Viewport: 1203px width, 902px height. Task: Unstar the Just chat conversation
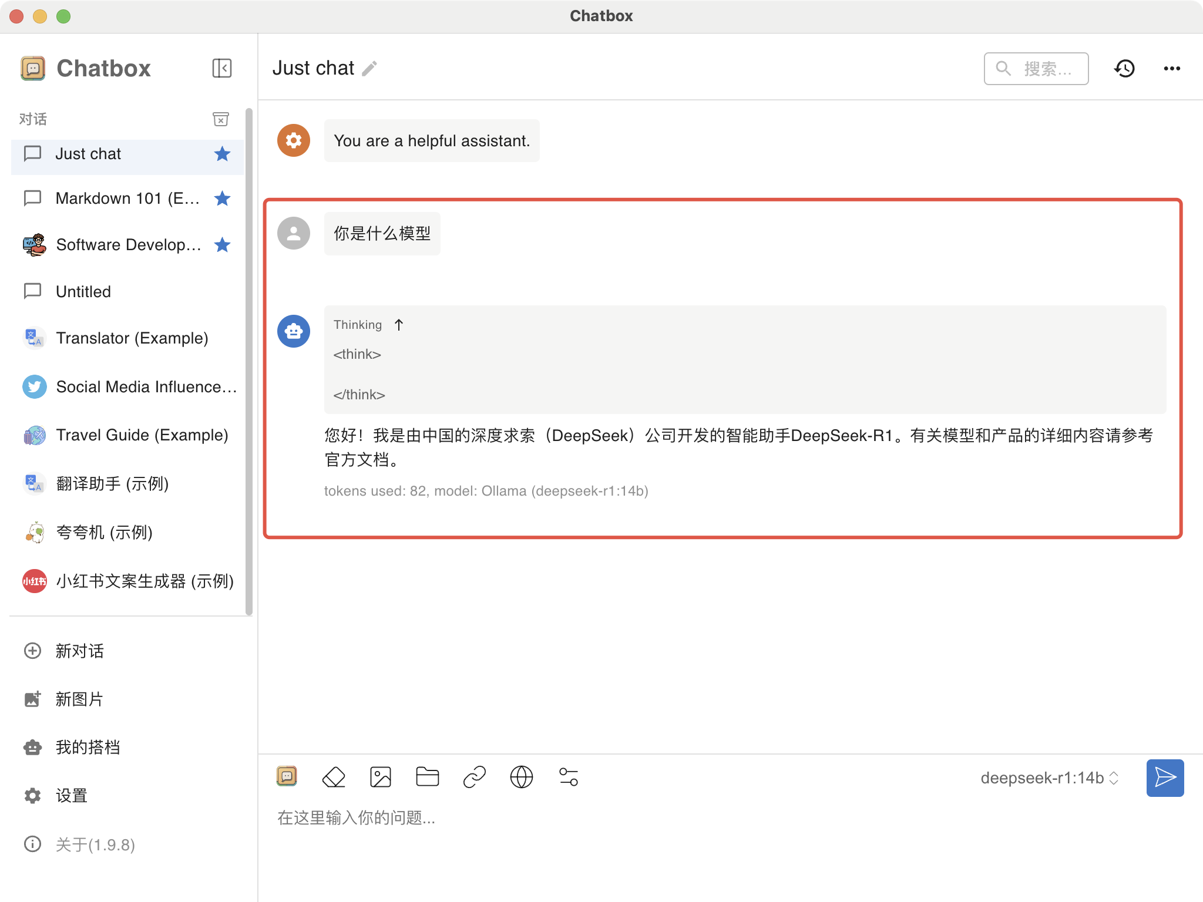click(222, 154)
